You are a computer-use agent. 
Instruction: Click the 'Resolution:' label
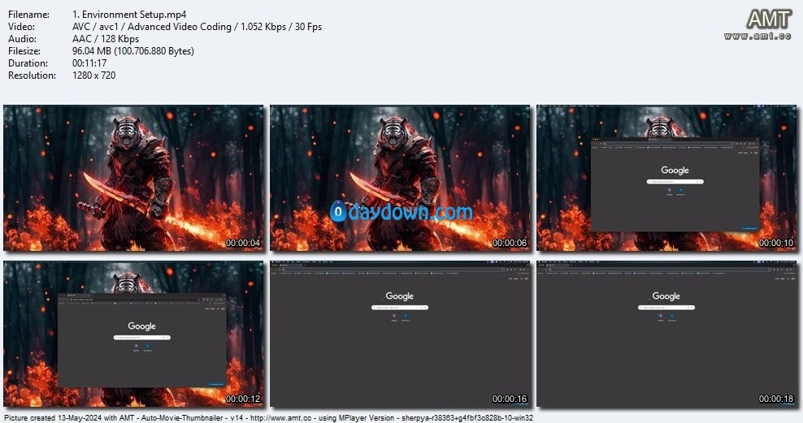tap(32, 76)
